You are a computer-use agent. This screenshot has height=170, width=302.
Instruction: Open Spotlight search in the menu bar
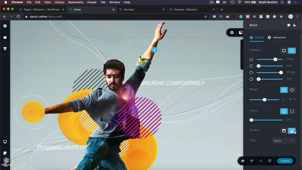pyautogui.click(x=282, y=2)
